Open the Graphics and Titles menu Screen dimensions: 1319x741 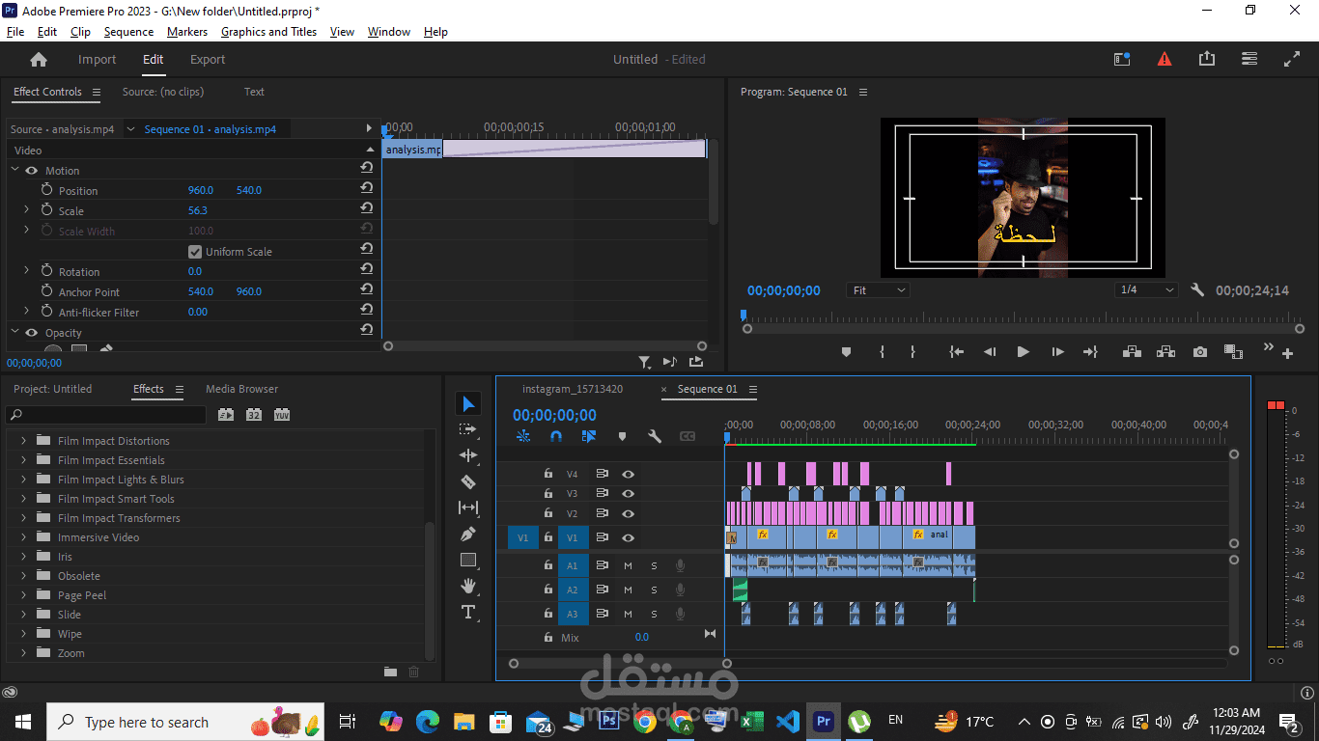(268, 32)
